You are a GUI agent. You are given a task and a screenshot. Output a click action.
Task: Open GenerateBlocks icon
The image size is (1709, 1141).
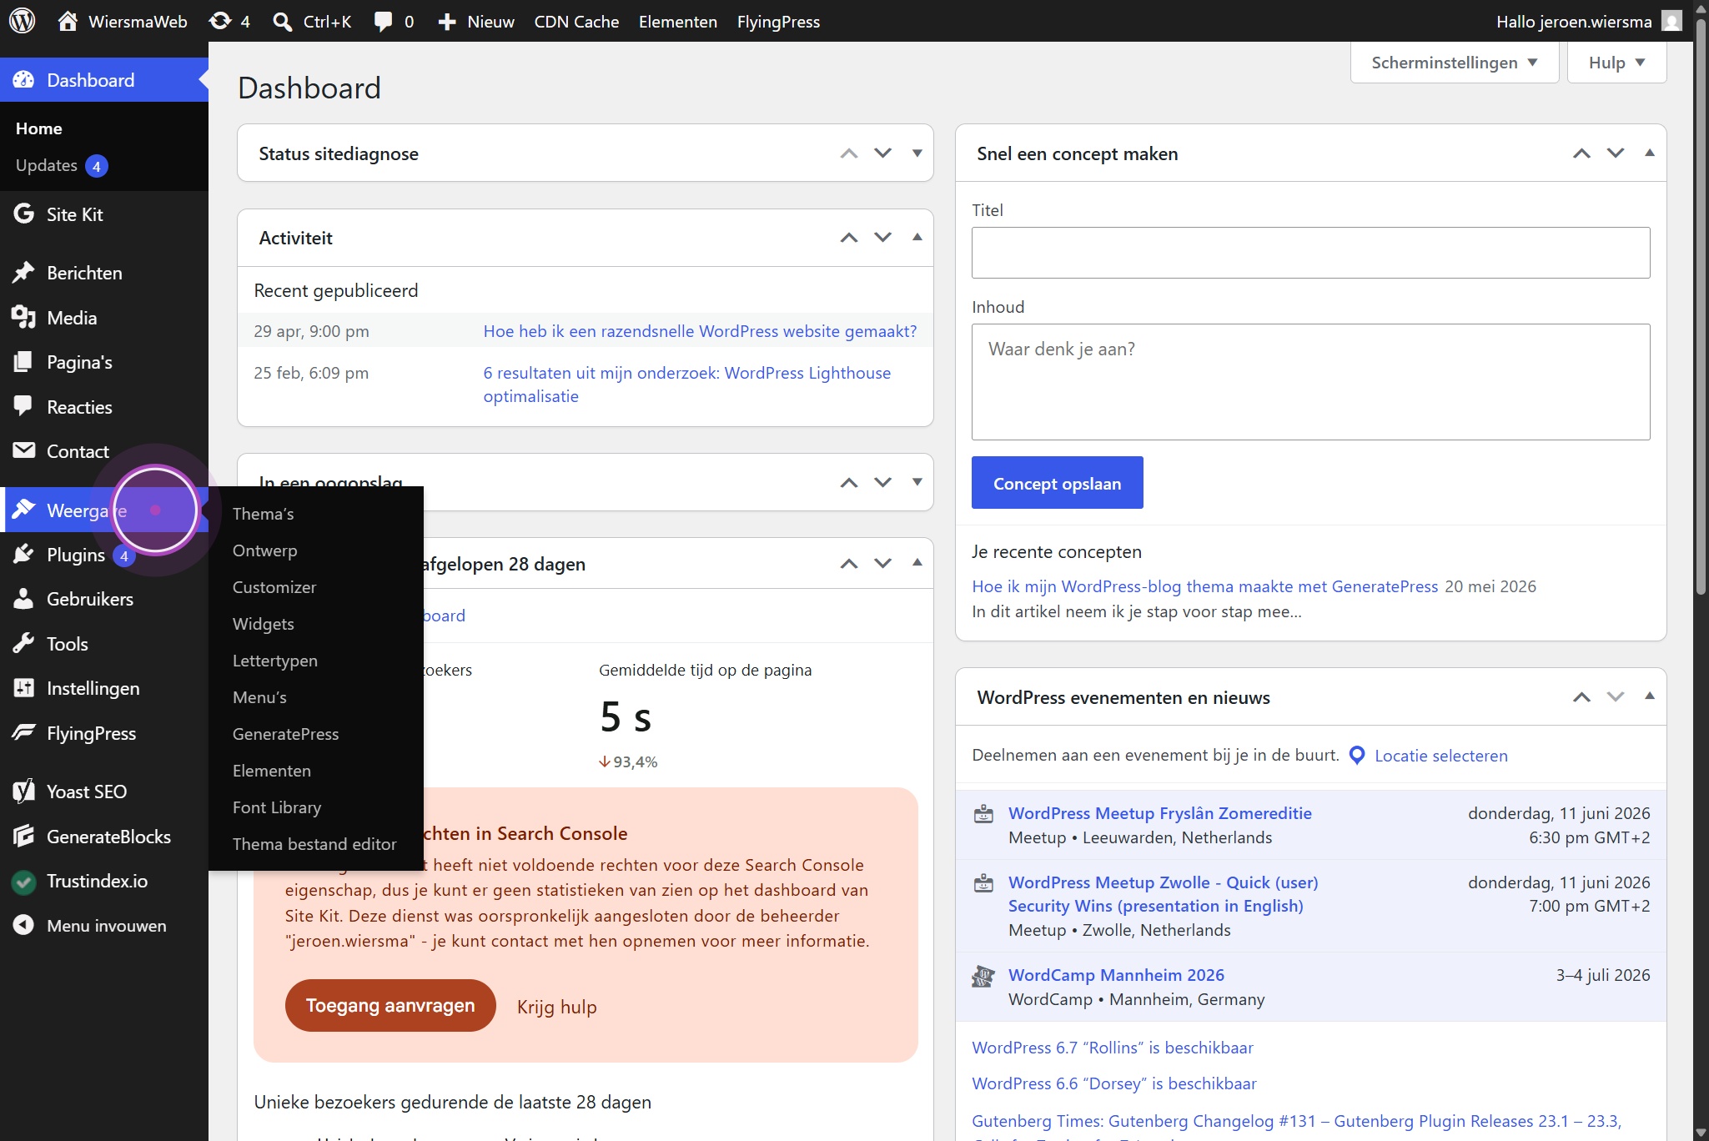(23, 837)
